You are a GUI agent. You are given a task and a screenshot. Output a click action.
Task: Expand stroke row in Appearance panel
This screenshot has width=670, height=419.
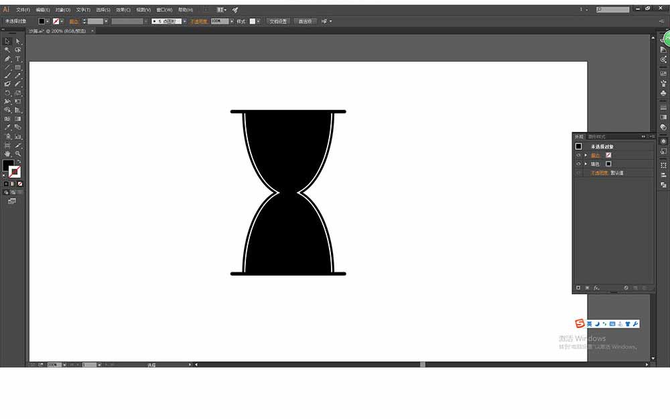point(586,155)
